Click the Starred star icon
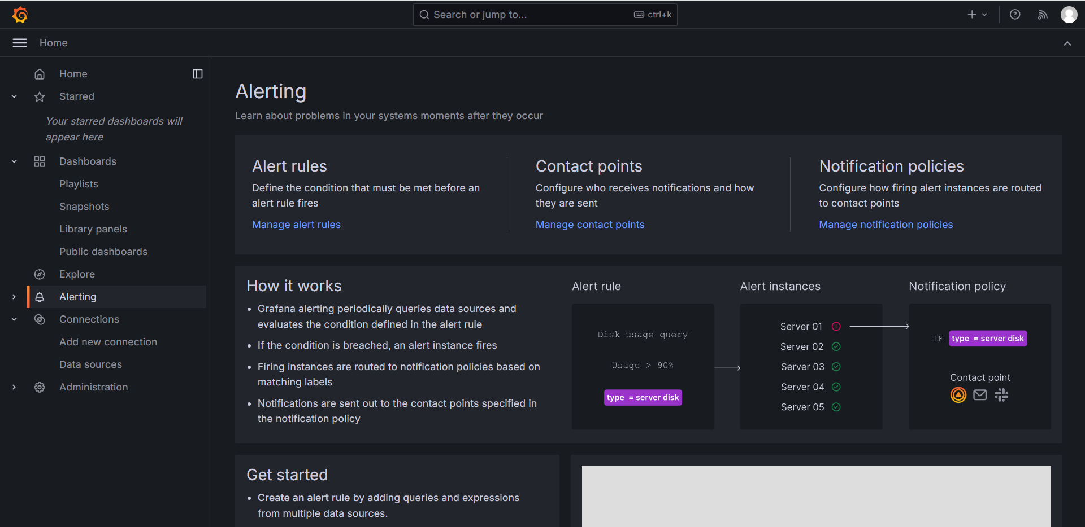1085x527 pixels. pos(40,96)
